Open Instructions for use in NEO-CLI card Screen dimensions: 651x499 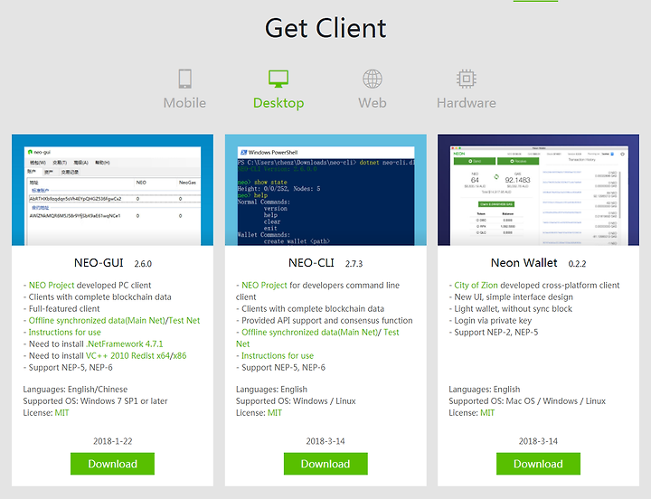point(278,356)
